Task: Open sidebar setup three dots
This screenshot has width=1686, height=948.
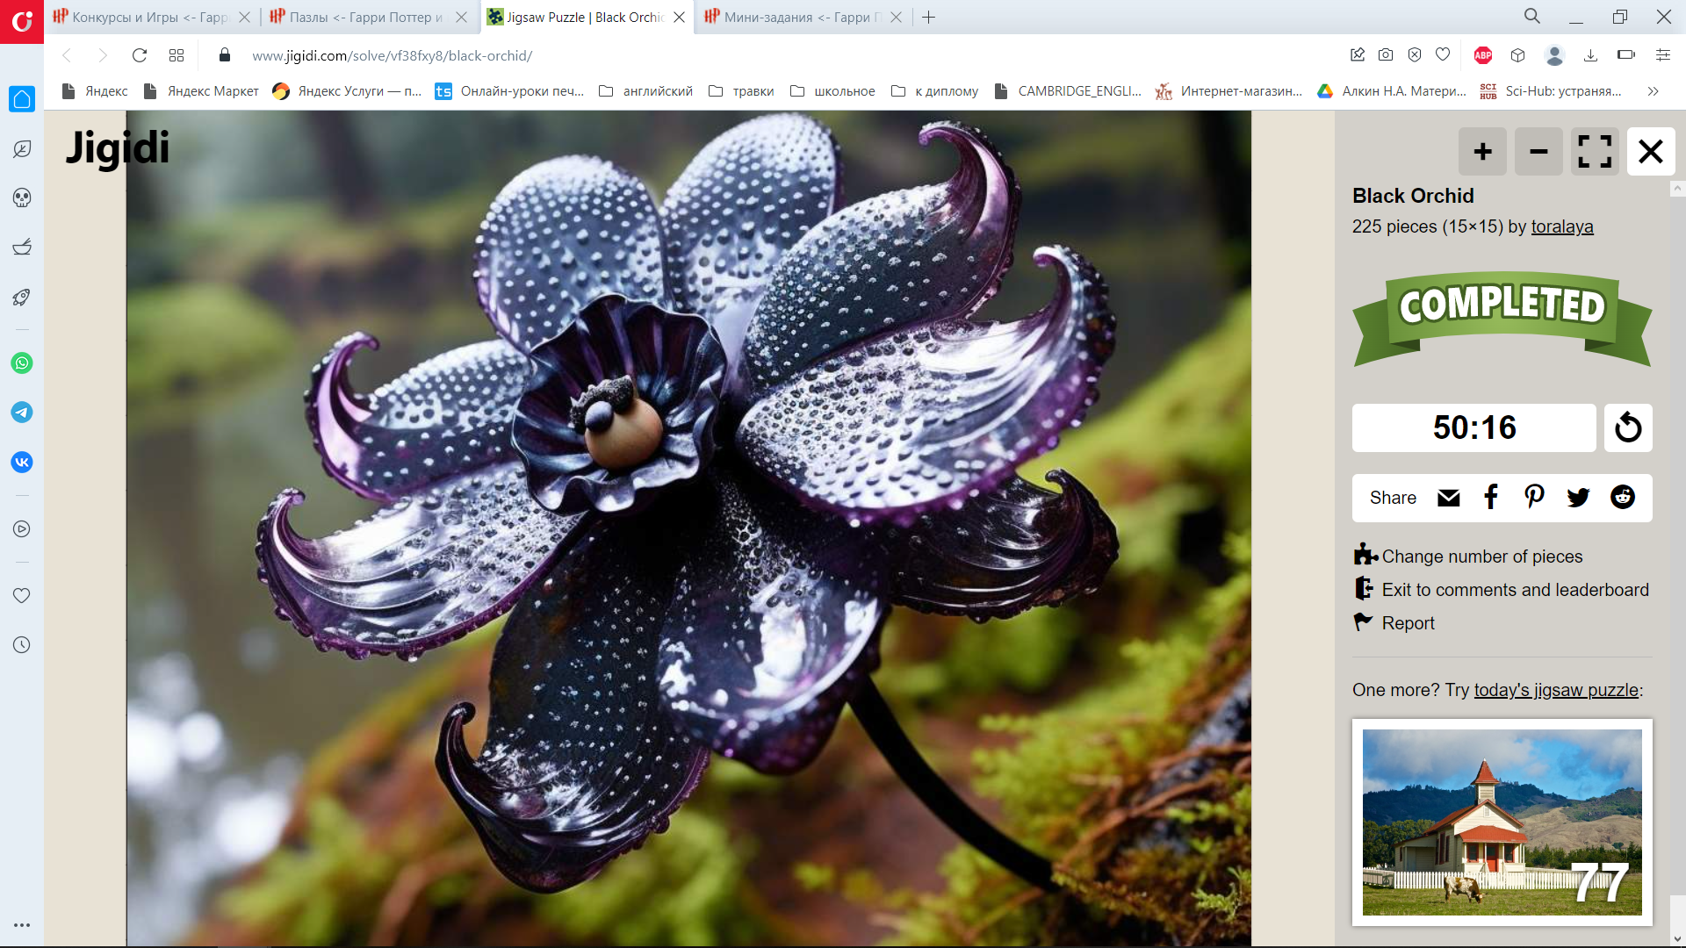Action: (22, 925)
